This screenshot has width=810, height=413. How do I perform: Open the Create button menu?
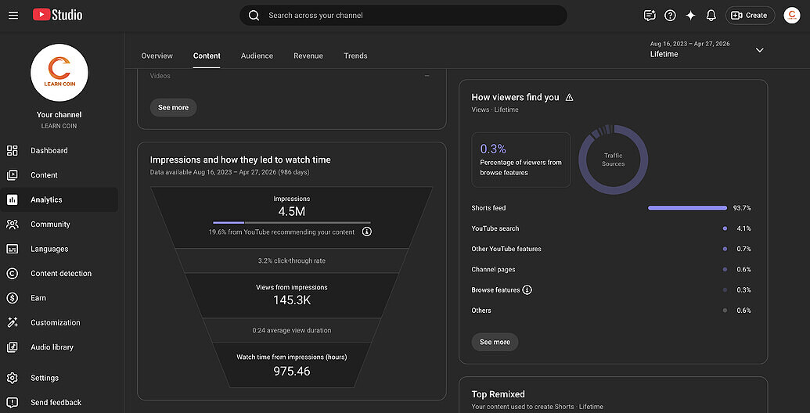(750, 16)
